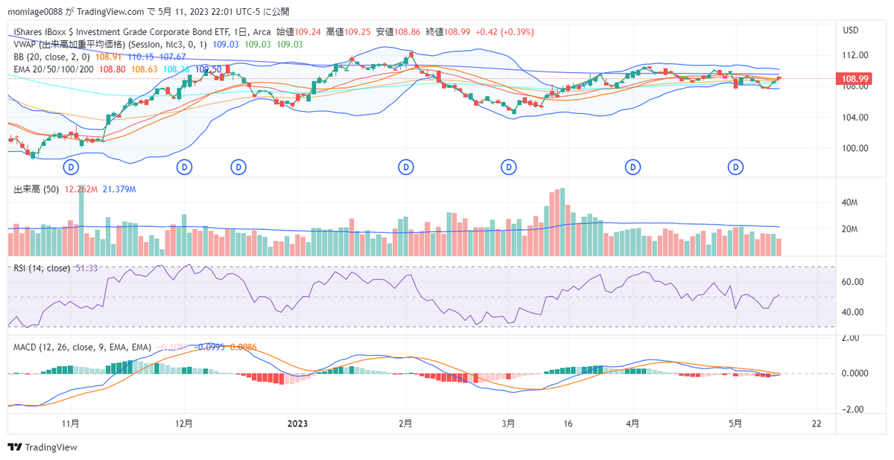Image resolution: width=894 pixels, height=460 pixels.
Task: Click the EMA 200 value 109.50
Action: pos(209,68)
